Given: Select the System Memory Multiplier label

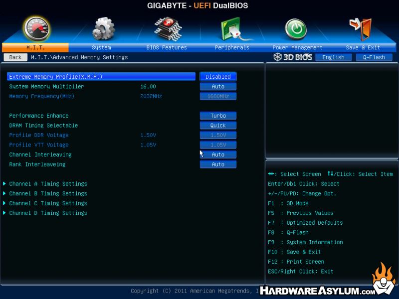Looking at the screenshot, I should [x=46, y=86].
